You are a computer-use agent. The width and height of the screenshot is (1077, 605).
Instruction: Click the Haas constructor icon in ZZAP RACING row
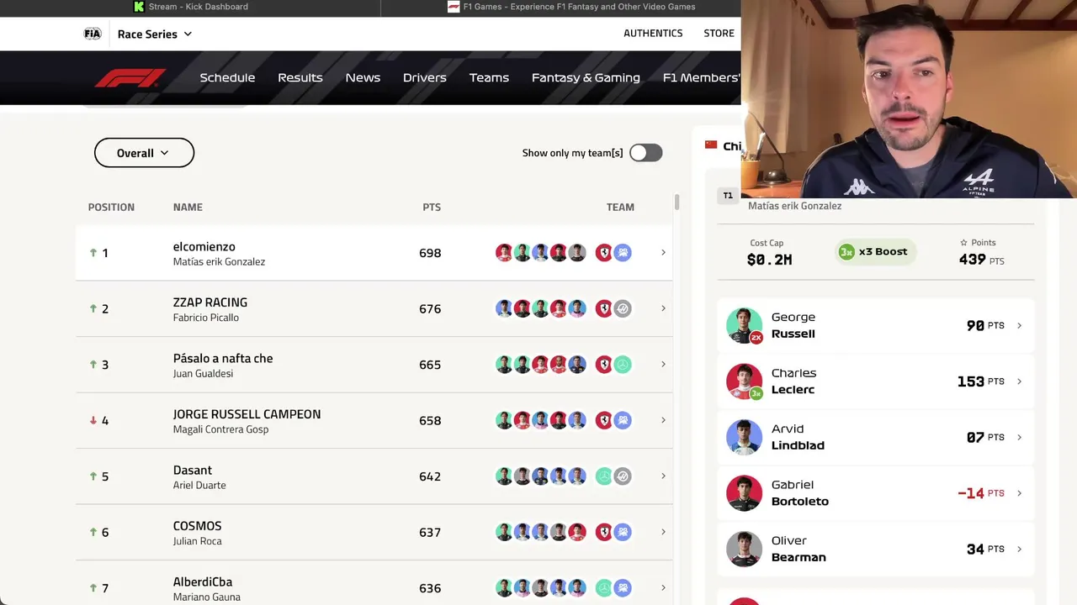click(x=623, y=308)
